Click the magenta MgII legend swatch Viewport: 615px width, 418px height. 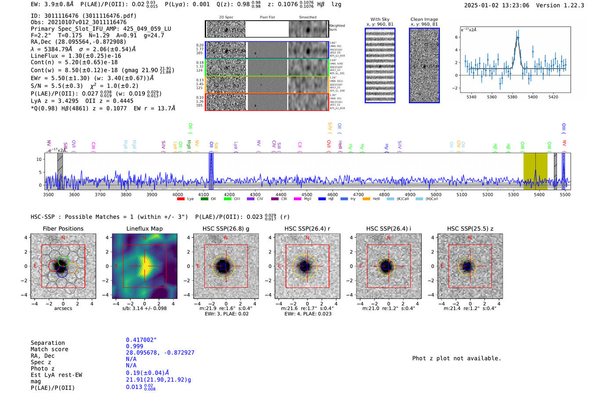pos(297,199)
